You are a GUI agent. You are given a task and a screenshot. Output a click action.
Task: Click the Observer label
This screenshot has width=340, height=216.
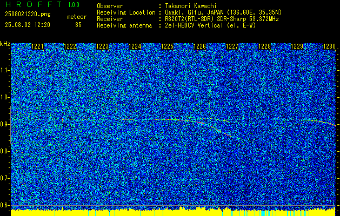[110, 6]
